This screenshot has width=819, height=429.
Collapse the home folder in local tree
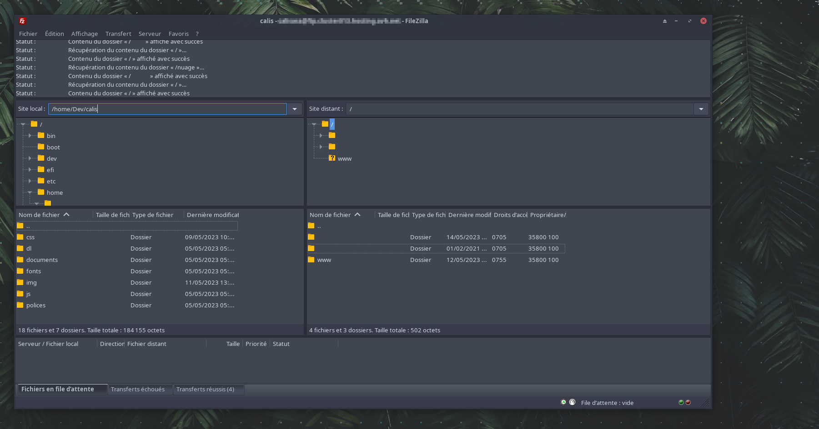(30, 192)
